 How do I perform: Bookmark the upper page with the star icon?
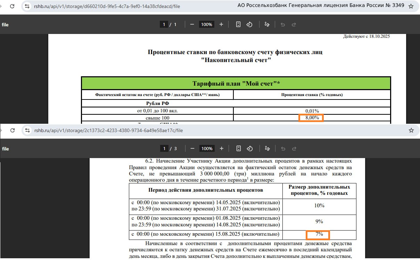click(411, 6)
